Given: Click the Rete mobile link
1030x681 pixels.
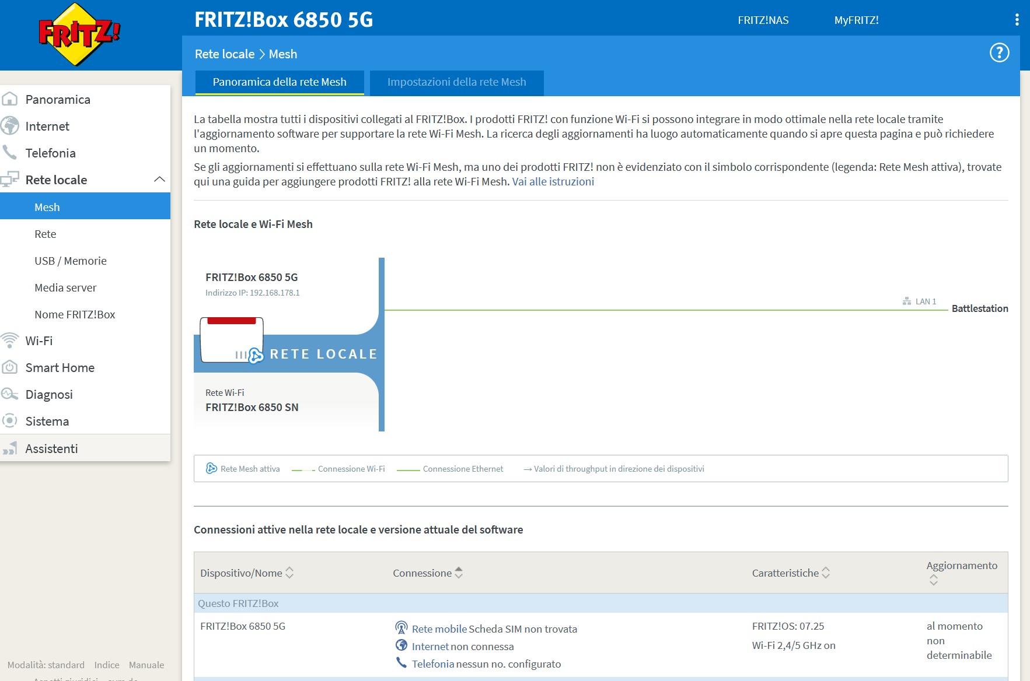Looking at the screenshot, I should [x=439, y=629].
